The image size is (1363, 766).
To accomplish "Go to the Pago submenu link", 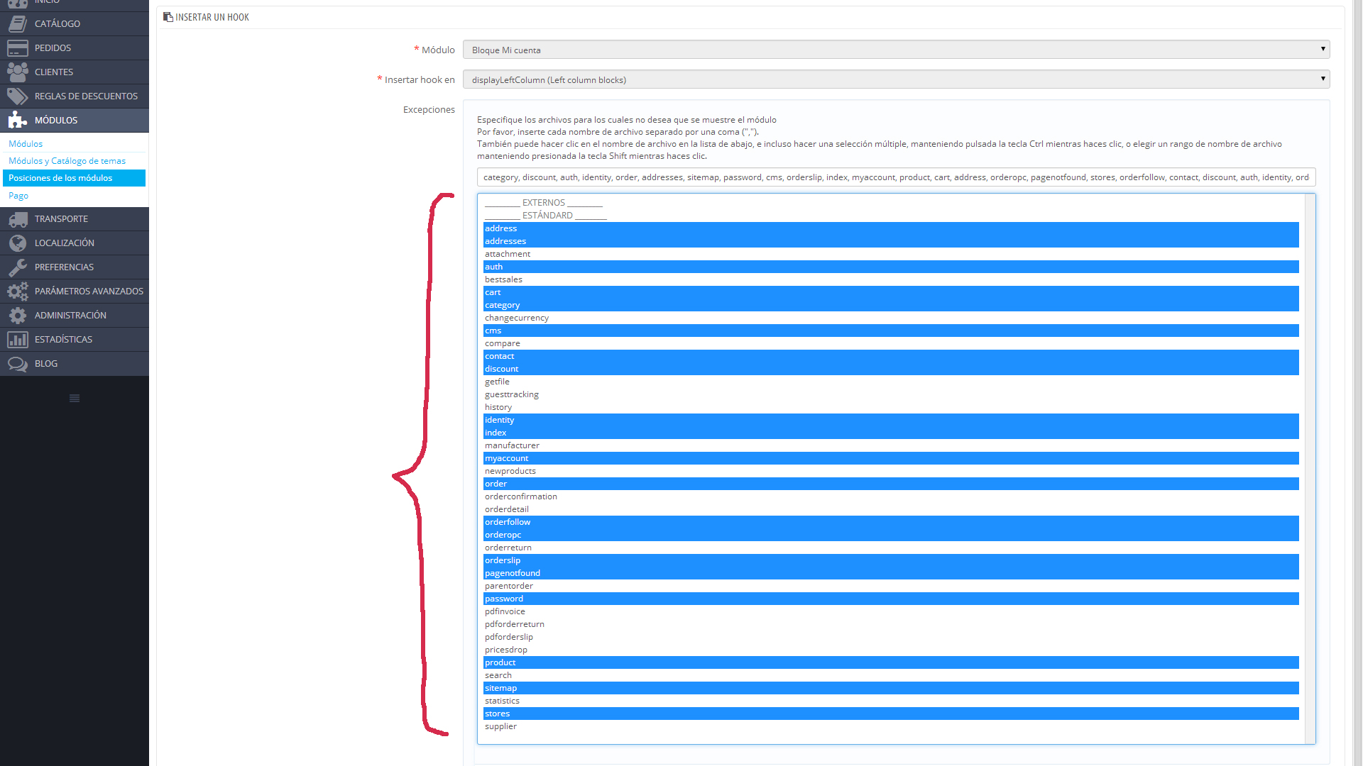I will tap(18, 196).
